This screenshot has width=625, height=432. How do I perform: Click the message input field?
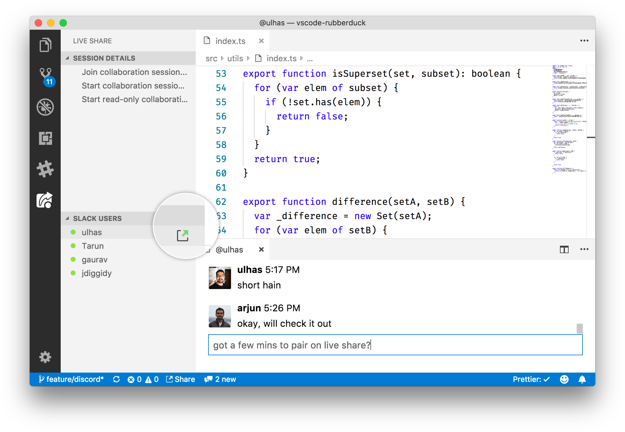coord(395,345)
